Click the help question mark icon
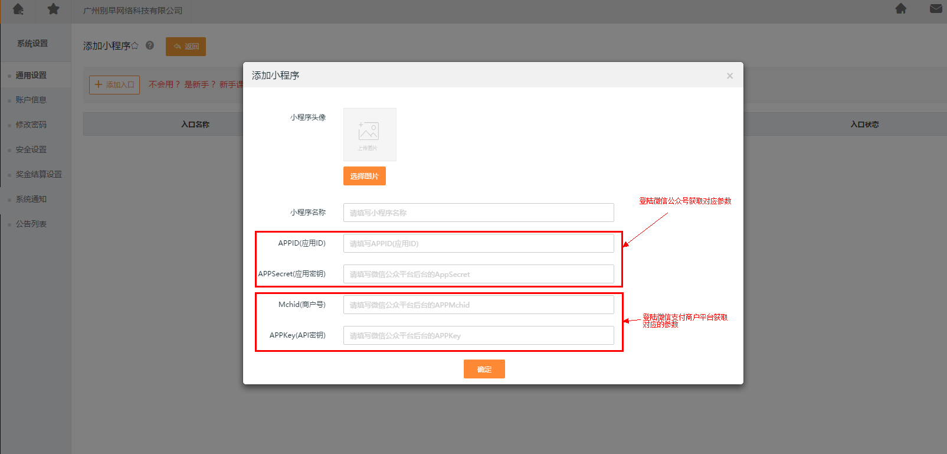This screenshot has width=947, height=454. [x=150, y=45]
